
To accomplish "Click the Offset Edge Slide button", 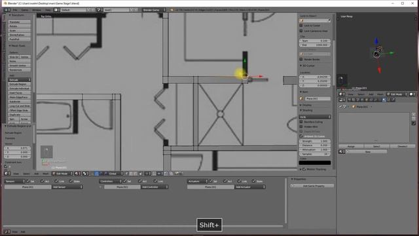I will [x=19, y=110].
